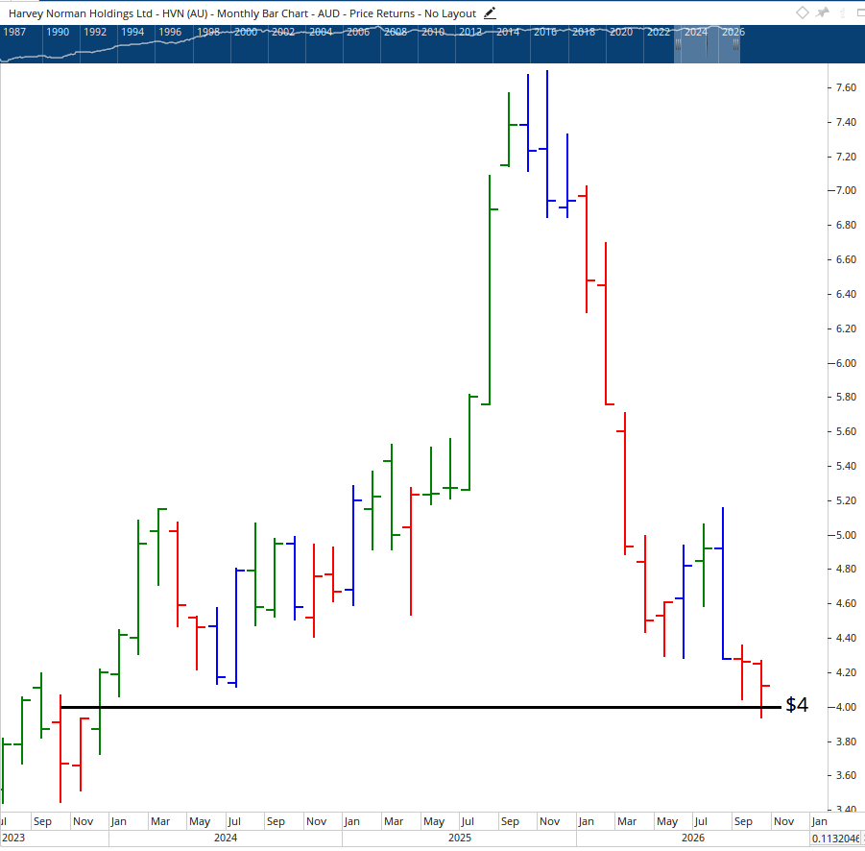The image size is (865, 851).
Task: Click the 2023 year label on the date axis
Action: tap(13, 838)
